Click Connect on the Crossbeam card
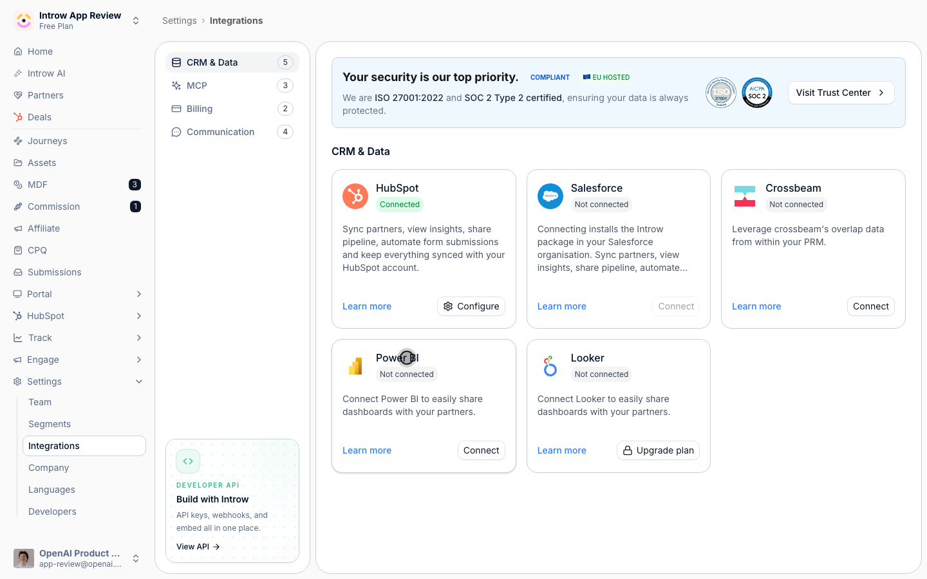Viewport: 927px width, 579px height. [x=871, y=306]
